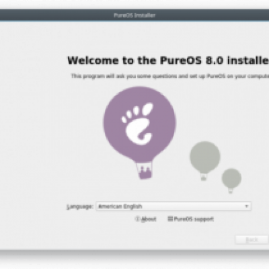This screenshot has width=269, height=269.
Task: Click the icon left of PureOS support
Action: (x=170, y=219)
